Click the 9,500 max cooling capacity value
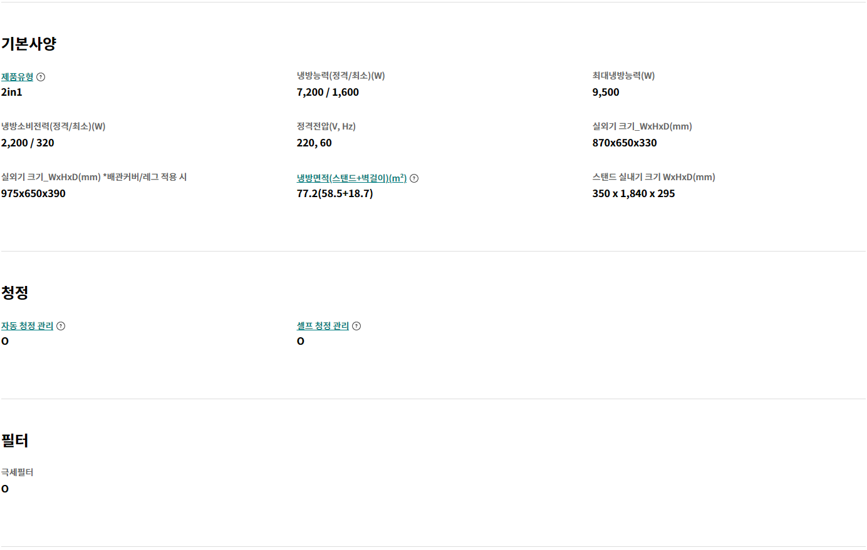The image size is (867, 550). click(606, 92)
